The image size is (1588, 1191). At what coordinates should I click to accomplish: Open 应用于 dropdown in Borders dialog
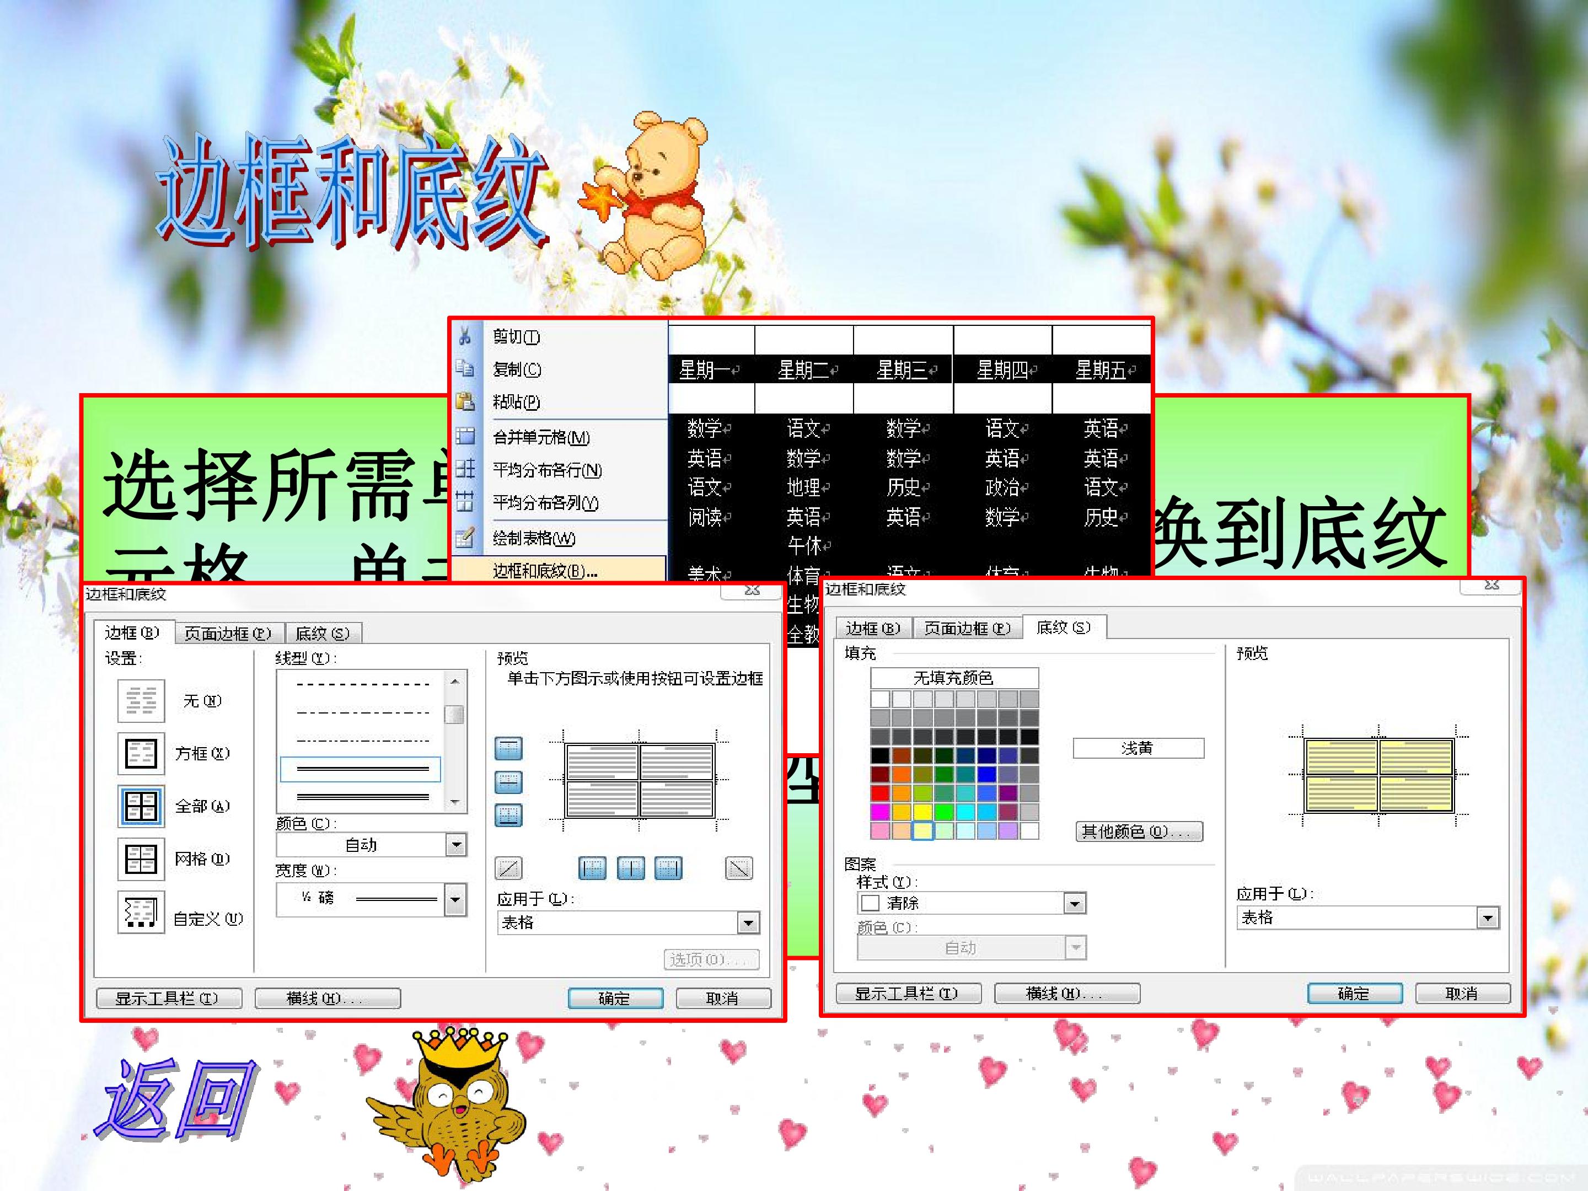click(x=748, y=922)
